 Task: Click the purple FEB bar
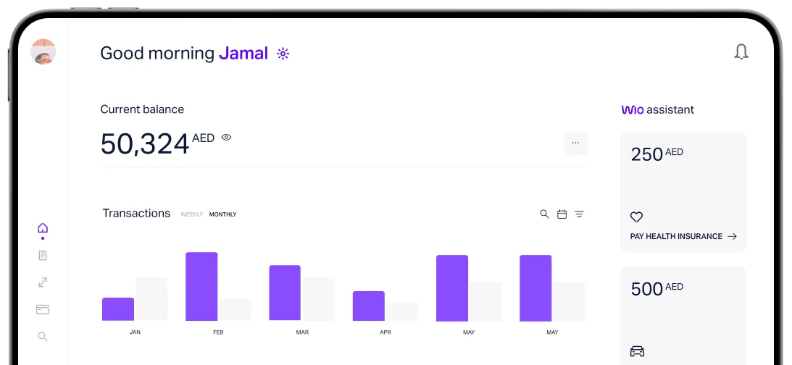[201, 286]
